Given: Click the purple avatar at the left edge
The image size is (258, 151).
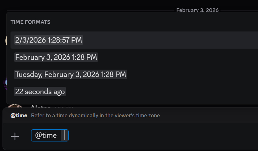Looking at the screenshot, I should point(4,83).
